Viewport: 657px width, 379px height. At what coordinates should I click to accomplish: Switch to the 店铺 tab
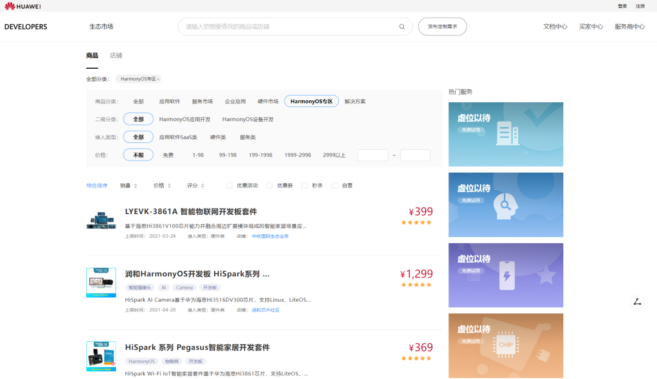116,55
